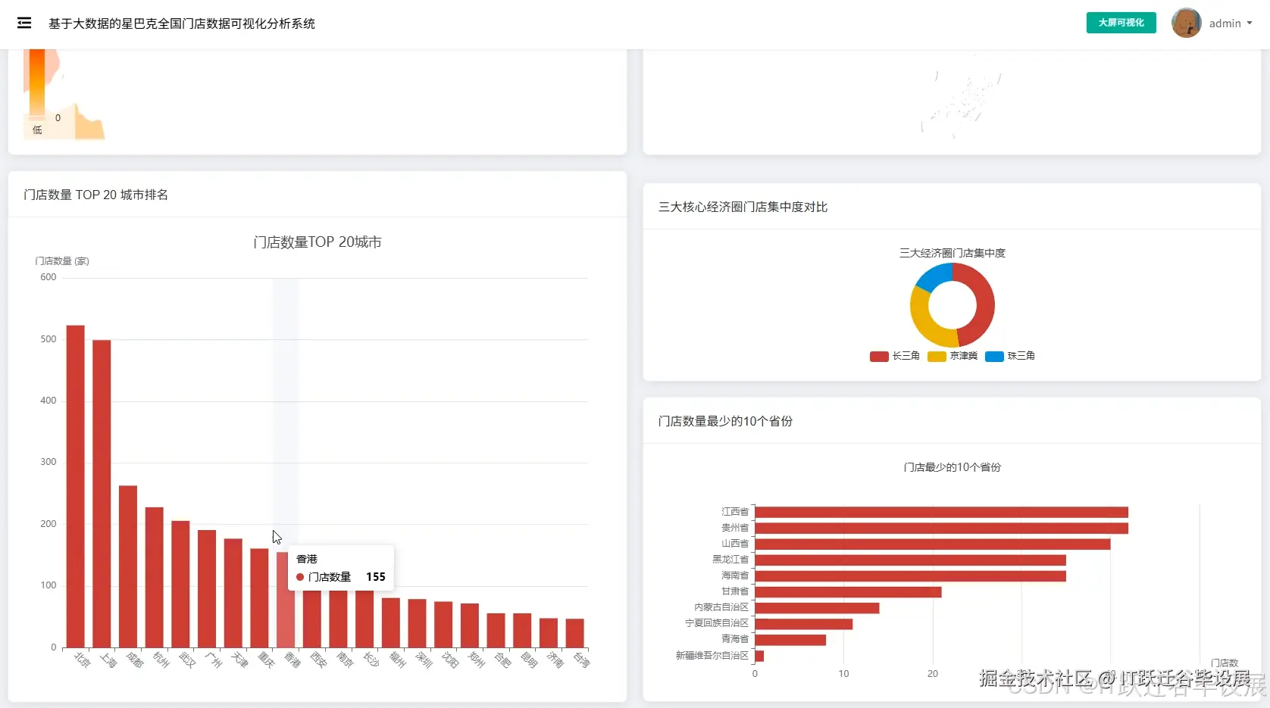Click the highlighted 香港 bar

click(x=286, y=617)
